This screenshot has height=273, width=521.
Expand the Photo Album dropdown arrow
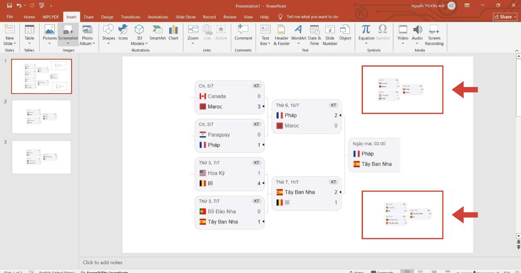[94, 44]
